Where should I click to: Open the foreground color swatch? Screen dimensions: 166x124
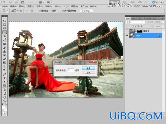point(4,107)
